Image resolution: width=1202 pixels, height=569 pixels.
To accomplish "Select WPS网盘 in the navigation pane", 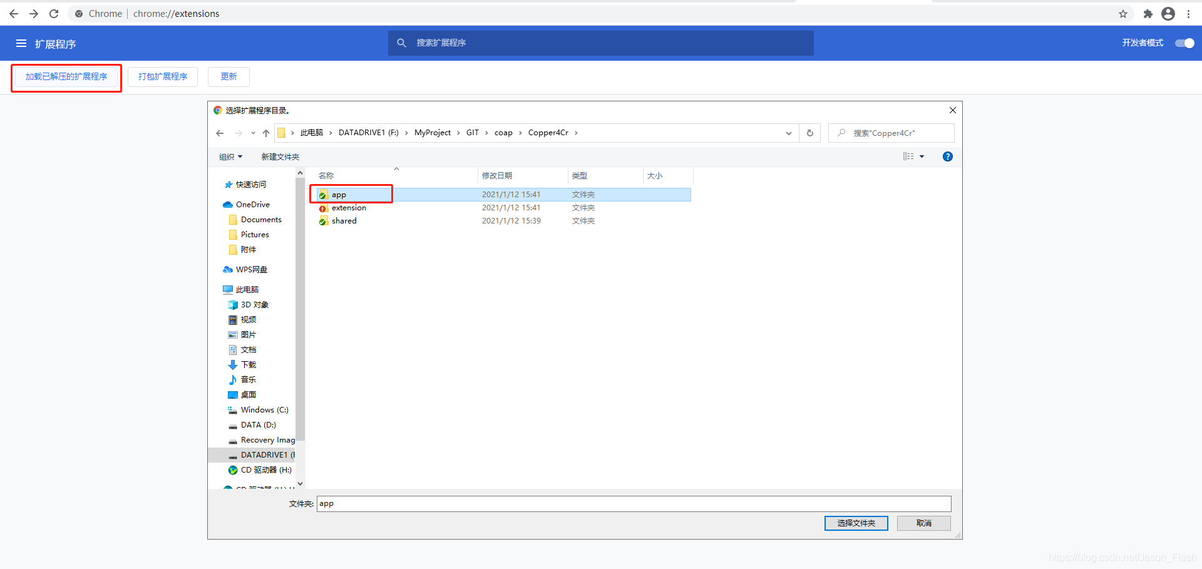I will coord(252,270).
